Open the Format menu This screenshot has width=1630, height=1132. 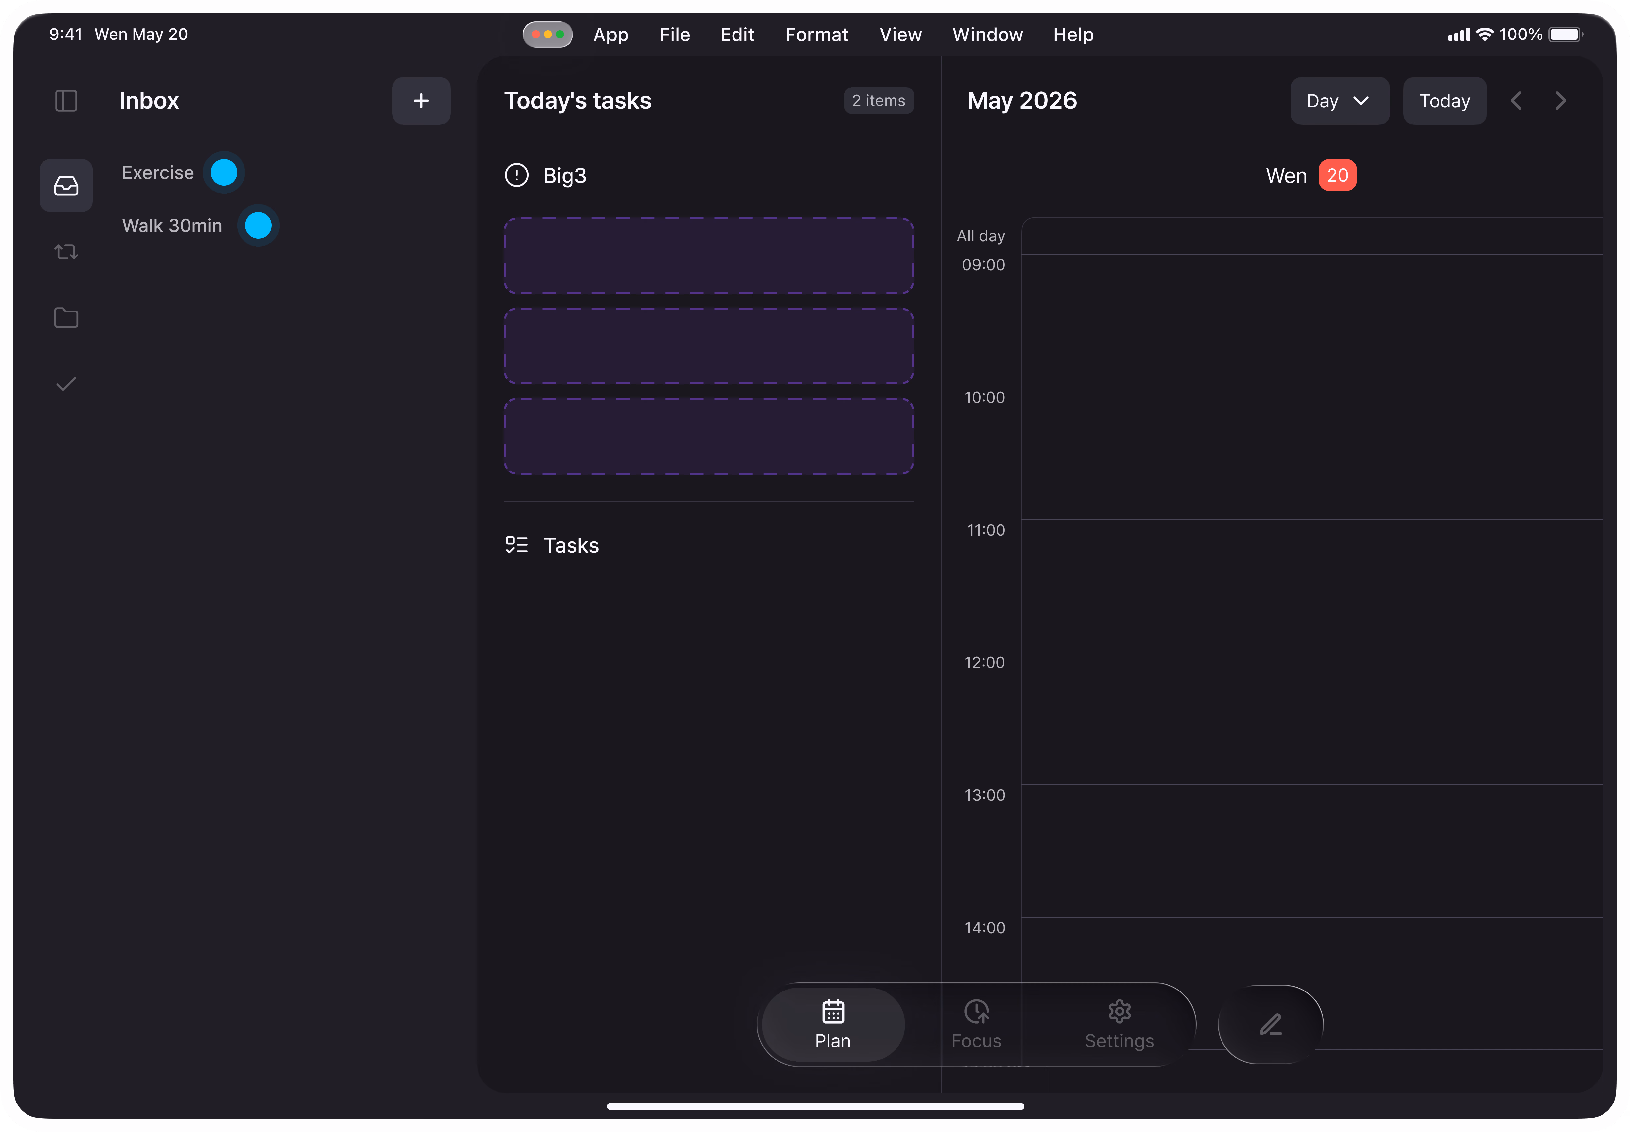pyautogui.click(x=816, y=35)
